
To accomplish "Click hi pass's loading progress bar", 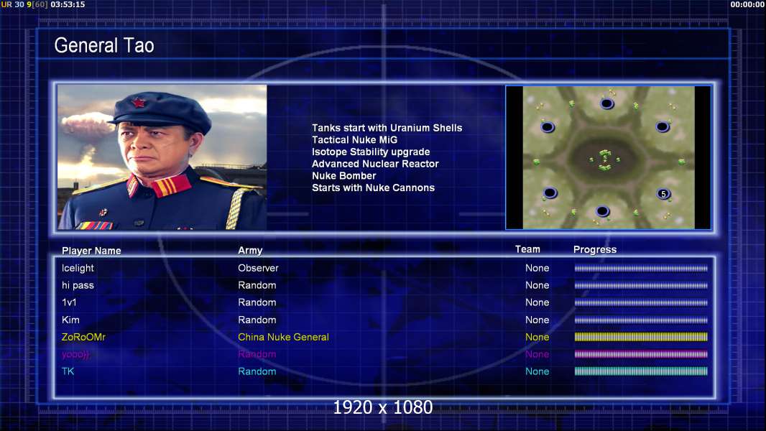I will click(x=641, y=286).
